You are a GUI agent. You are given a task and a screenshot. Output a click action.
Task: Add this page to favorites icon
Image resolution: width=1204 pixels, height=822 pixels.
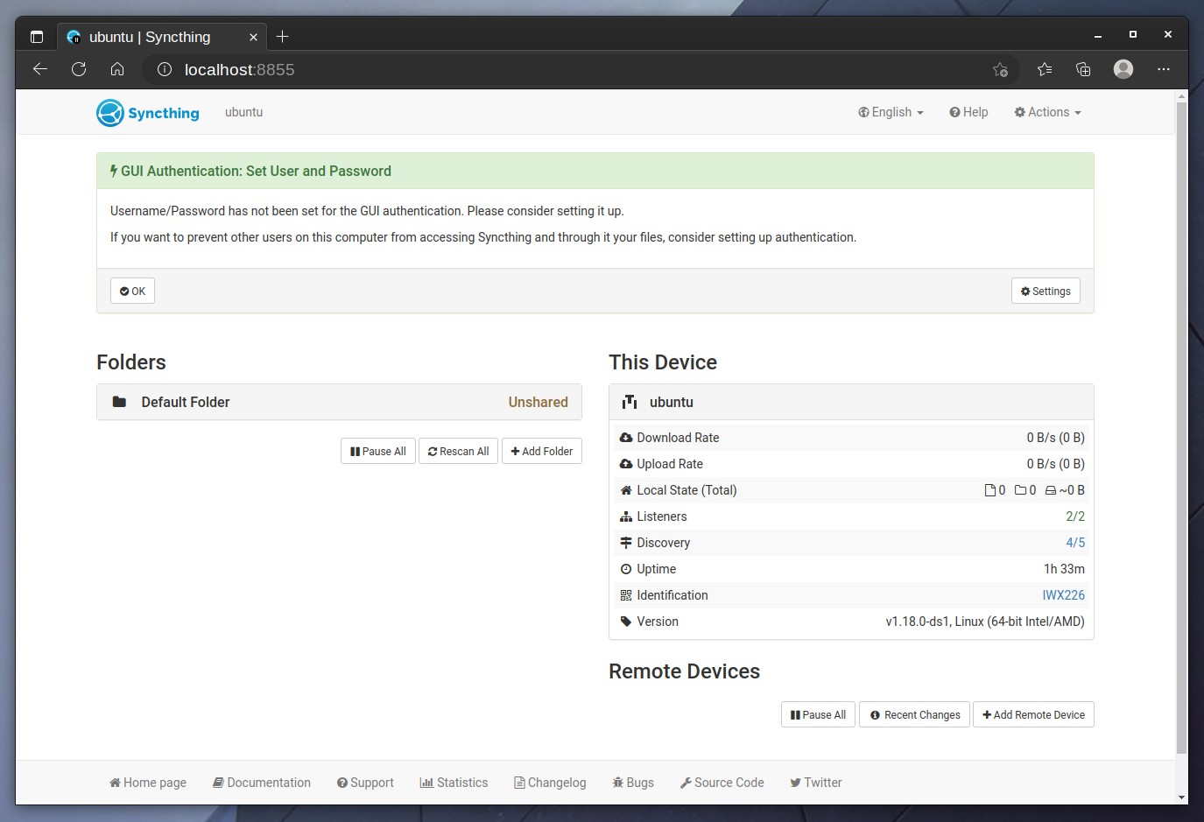1000,69
